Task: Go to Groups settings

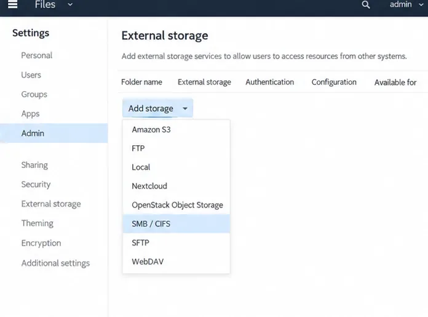Action: [x=34, y=94]
